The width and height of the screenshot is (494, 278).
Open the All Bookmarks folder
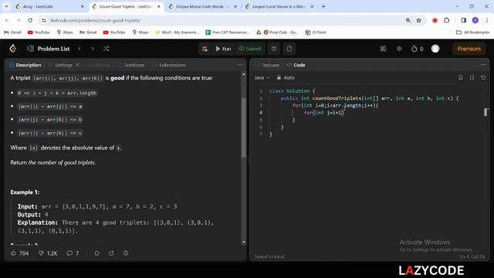point(472,32)
